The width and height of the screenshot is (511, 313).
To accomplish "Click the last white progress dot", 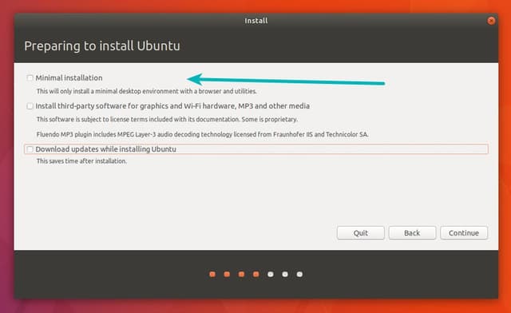I will (x=299, y=274).
